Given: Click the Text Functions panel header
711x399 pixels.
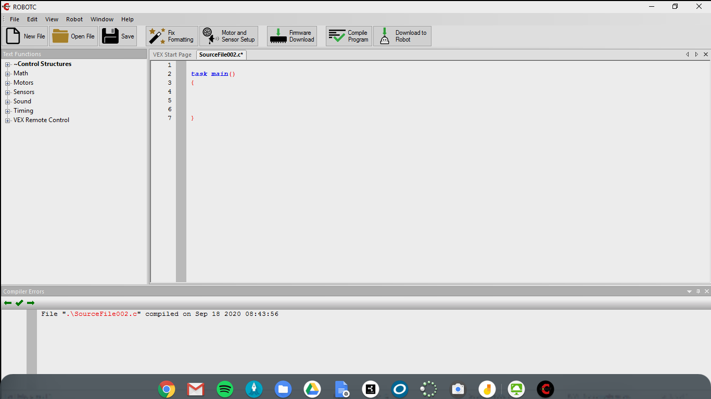Looking at the screenshot, I should pos(74,54).
